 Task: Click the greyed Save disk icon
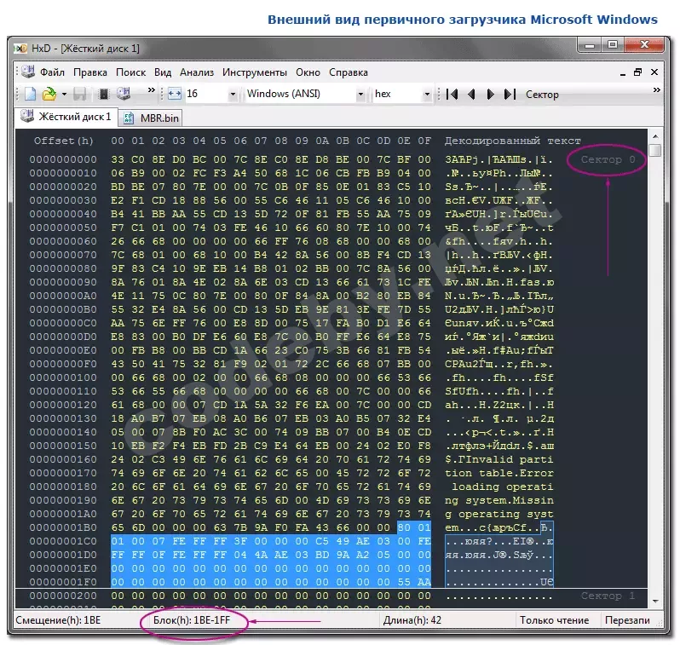80,94
